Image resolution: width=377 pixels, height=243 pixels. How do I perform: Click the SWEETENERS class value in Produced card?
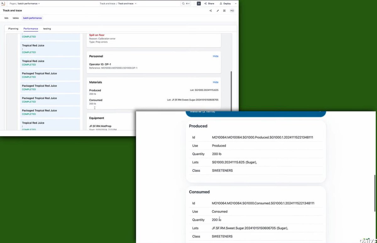coord(222,171)
